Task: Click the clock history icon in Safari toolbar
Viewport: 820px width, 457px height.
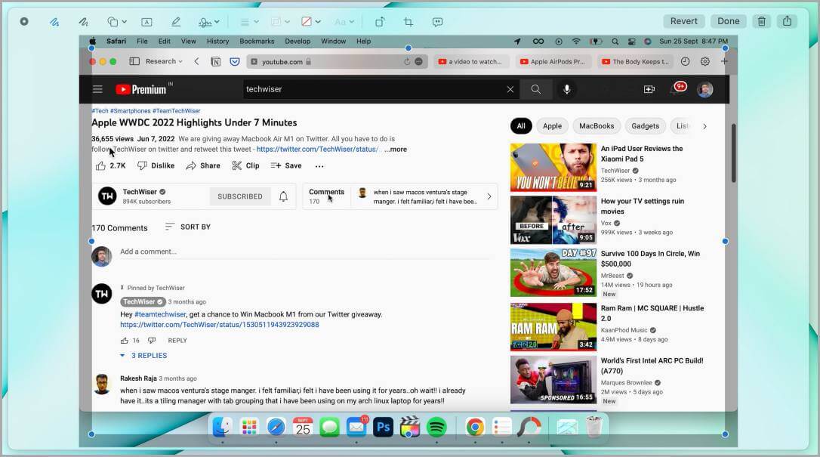Action: tap(685, 62)
